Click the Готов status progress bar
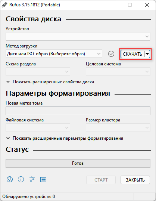This screenshot has width=156, height=201. [78, 163]
